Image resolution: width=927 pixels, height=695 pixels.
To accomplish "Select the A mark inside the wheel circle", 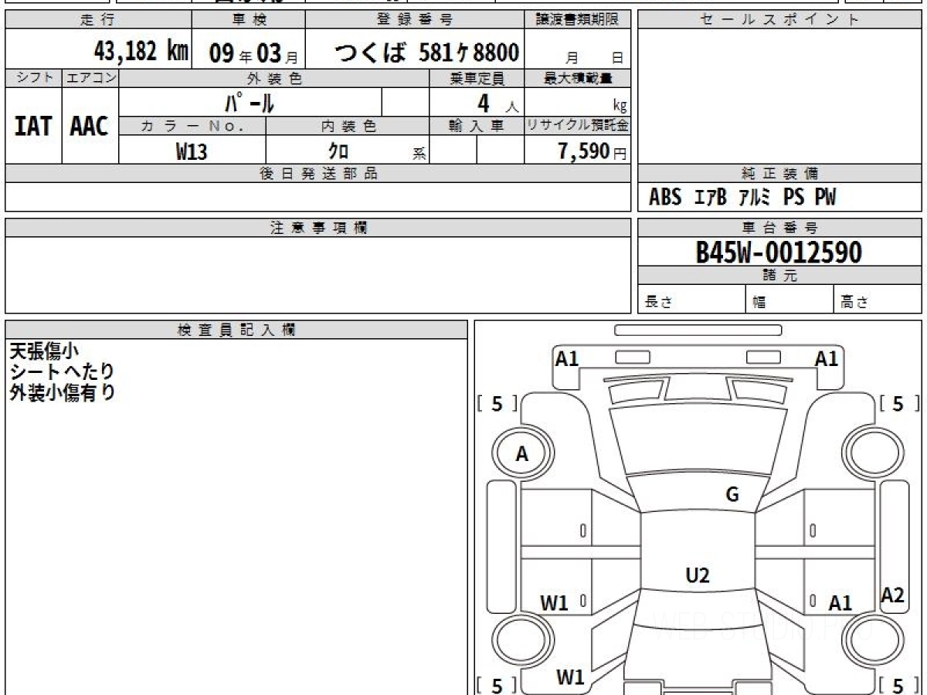I will pyautogui.click(x=522, y=455).
